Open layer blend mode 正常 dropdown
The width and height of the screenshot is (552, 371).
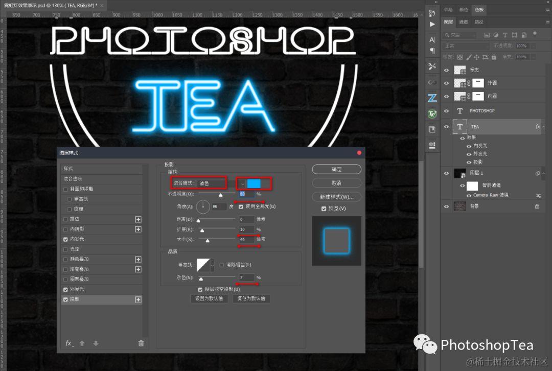click(466, 46)
